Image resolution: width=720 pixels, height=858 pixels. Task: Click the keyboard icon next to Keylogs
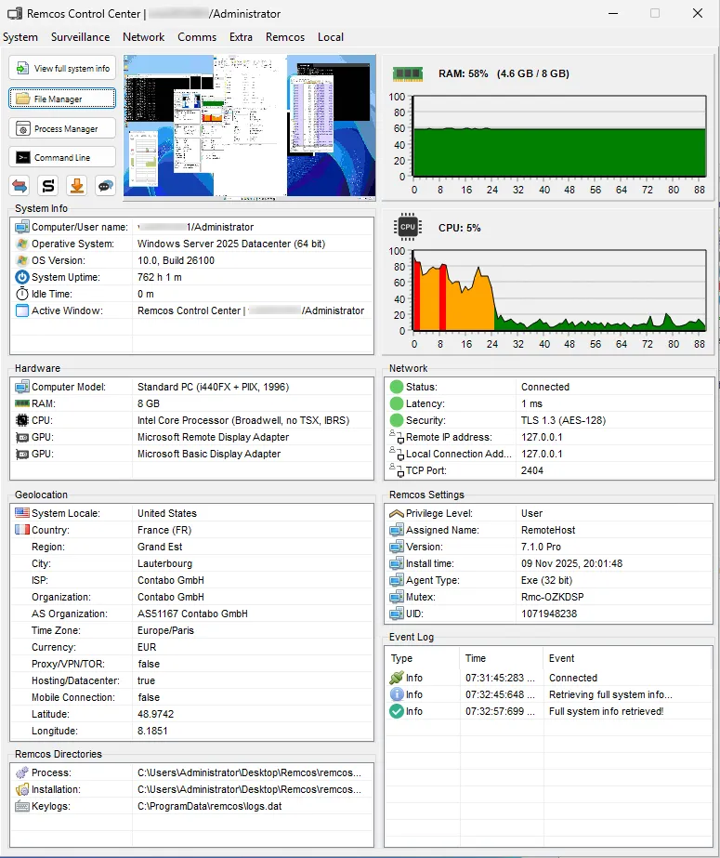pos(22,806)
